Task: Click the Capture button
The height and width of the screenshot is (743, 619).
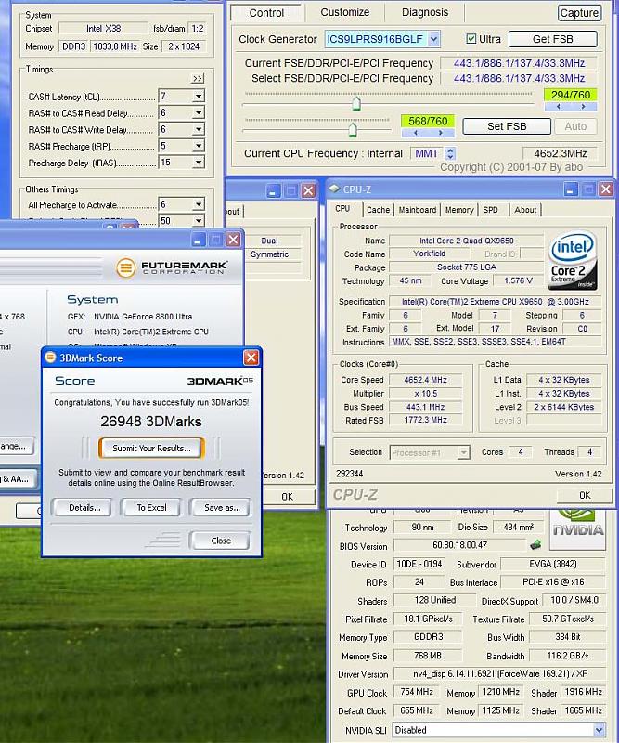Action: point(579,13)
